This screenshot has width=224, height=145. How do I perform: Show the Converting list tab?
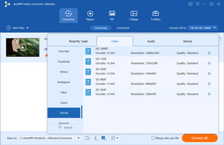pyautogui.click(x=100, y=28)
